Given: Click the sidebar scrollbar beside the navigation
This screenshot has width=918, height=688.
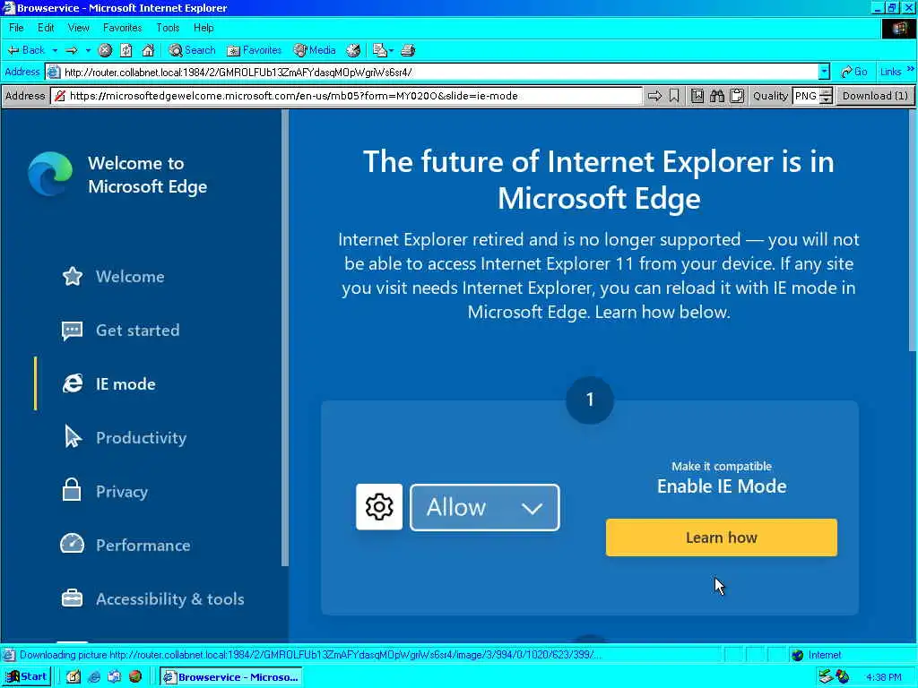Looking at the screenshot, I should [x=285, y=338].
